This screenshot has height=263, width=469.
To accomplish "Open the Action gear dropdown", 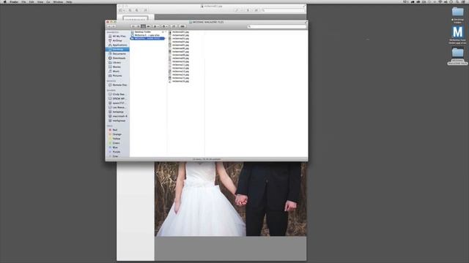I will [x=165, y=26].
